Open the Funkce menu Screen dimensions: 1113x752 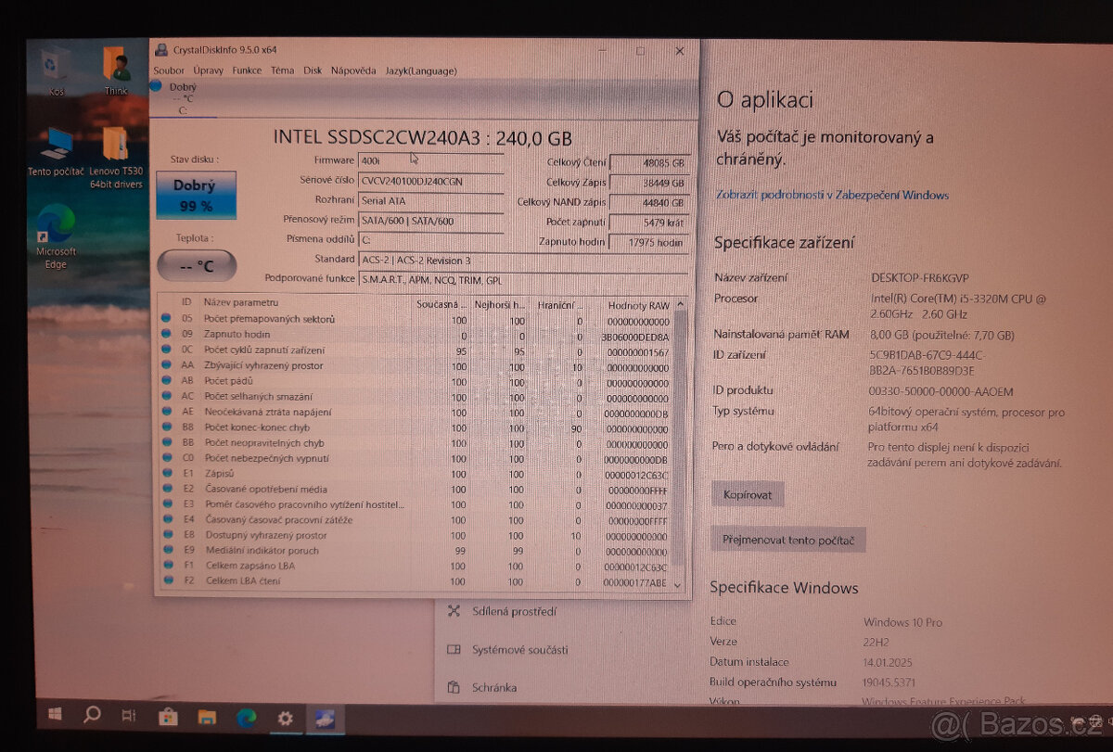[x=246, y=70]
